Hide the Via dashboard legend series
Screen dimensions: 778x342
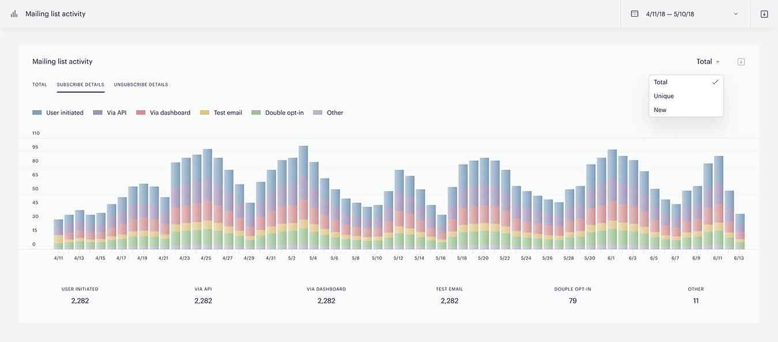163,113
